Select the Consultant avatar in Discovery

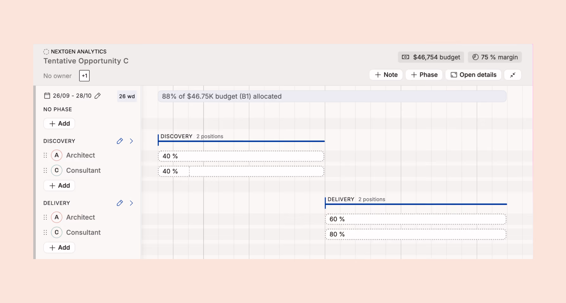[57, 170]
